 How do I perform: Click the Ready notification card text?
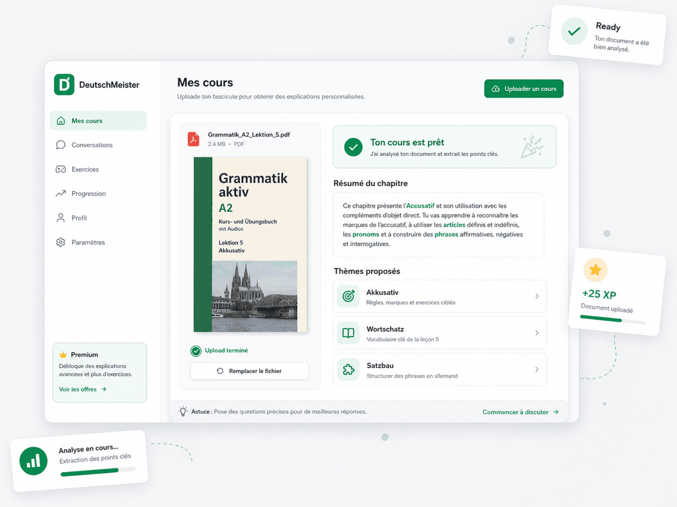[x=622, y=37]
